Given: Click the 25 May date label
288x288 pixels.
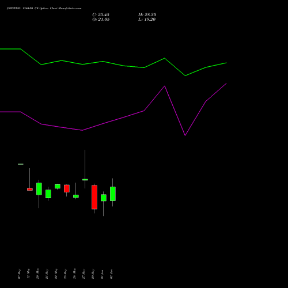Looking at the screenshot, I should (65, 274).
